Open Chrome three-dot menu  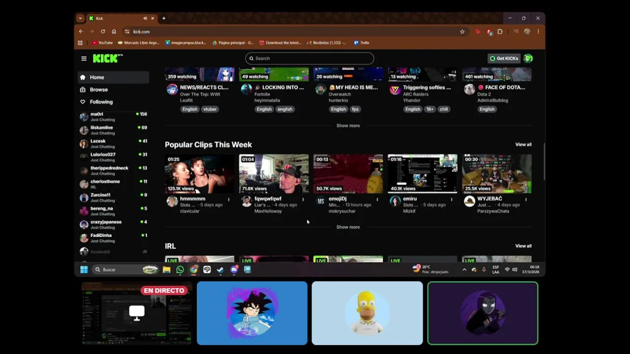pyautogui.click(x=538, y=31)
